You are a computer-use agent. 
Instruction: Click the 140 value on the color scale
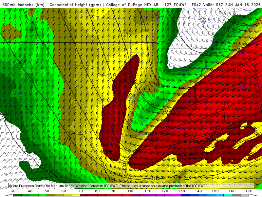[198, 191]
